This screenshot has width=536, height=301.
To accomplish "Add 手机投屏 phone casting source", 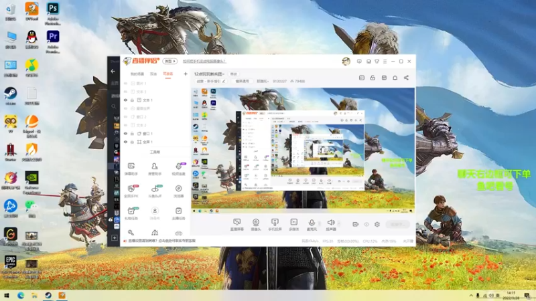I will click(x=275, y=225).
